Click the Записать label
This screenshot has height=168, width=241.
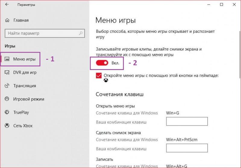pyautogui.click(x=104, y=159)
